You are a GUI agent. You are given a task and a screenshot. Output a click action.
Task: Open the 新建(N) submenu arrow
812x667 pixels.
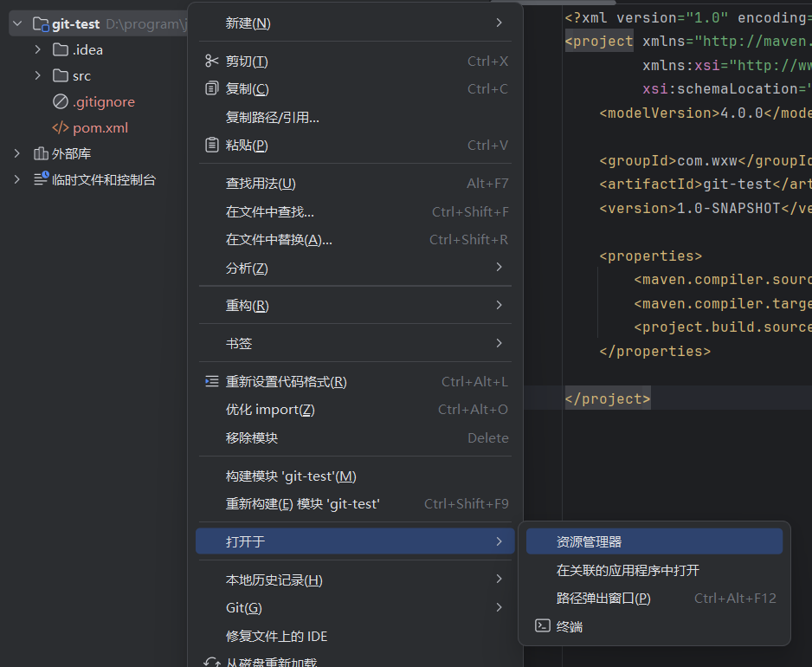coord(499,23)
